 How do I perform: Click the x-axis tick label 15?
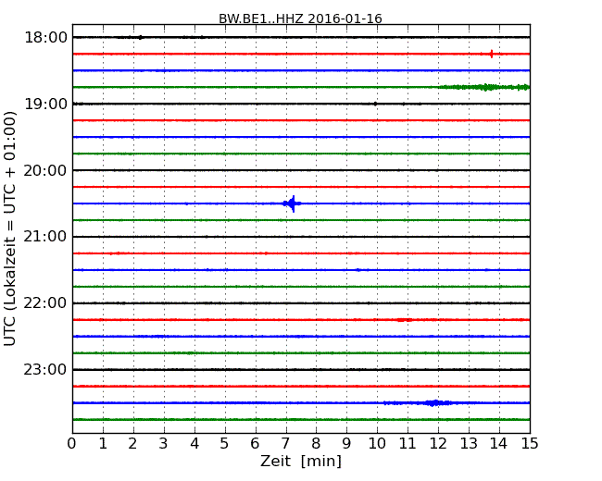(530, 443)
